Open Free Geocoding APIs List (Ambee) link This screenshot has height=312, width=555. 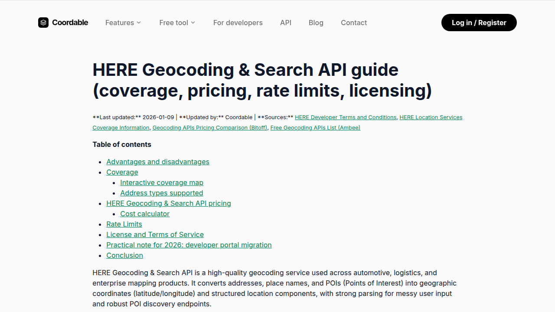point(315,128)
